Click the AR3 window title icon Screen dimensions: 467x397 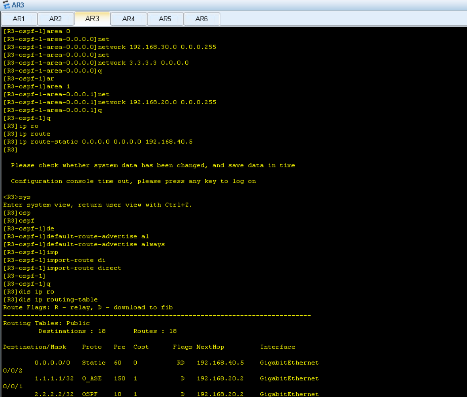point(6,5)
